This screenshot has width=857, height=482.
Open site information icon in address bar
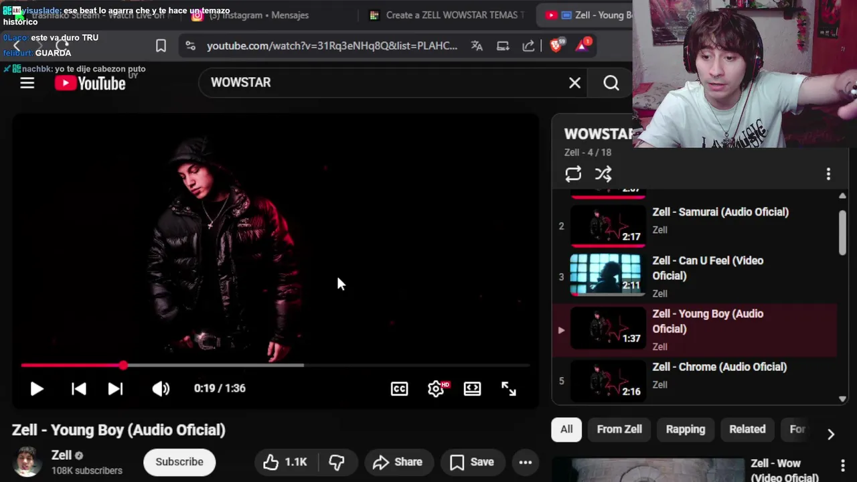[x=191, y=46]
